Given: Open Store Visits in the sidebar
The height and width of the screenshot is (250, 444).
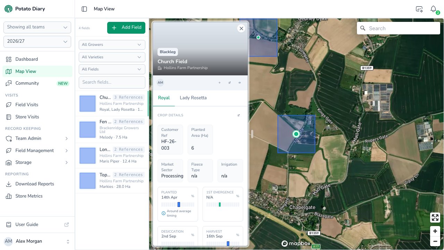Looking at the screenshot, I should click(37, 117).
